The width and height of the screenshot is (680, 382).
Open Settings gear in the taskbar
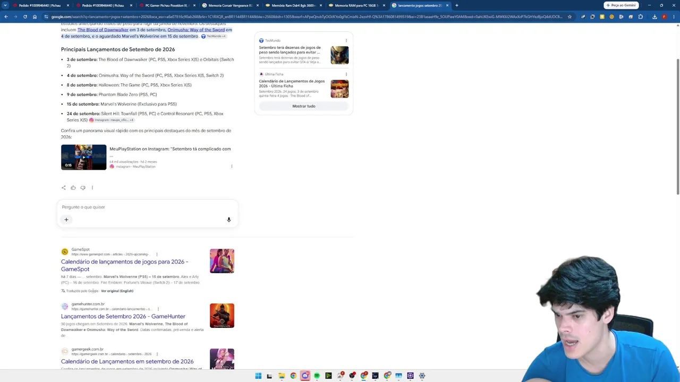[x=422, y=376]
